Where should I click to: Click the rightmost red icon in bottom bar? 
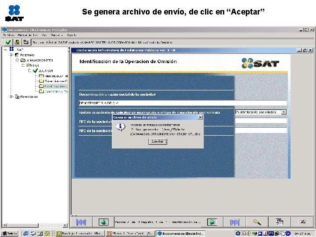(302, 222)
